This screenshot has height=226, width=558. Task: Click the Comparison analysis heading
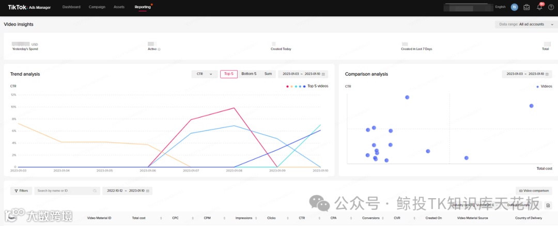click(x=366, y=74)
